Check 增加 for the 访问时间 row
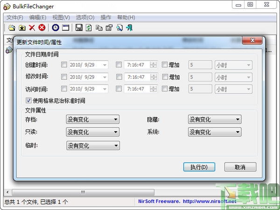Image resolution: width=280 pixels, height=210 pixels. 164,89
